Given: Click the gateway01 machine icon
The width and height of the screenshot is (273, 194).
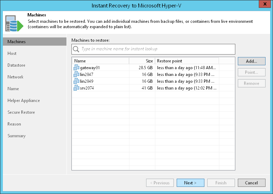Looking at the screenshot, I should tap(76, 68).
